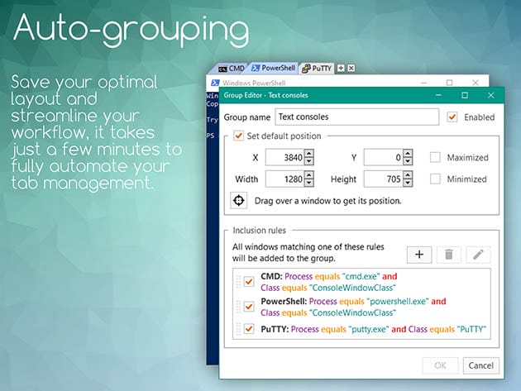Click the drag handle of the CMD rule
521x391 pixels.
pyautogui.click(x=236, y=281)
